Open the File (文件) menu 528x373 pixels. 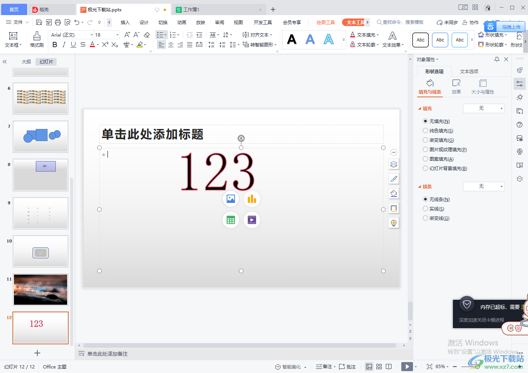18,22
